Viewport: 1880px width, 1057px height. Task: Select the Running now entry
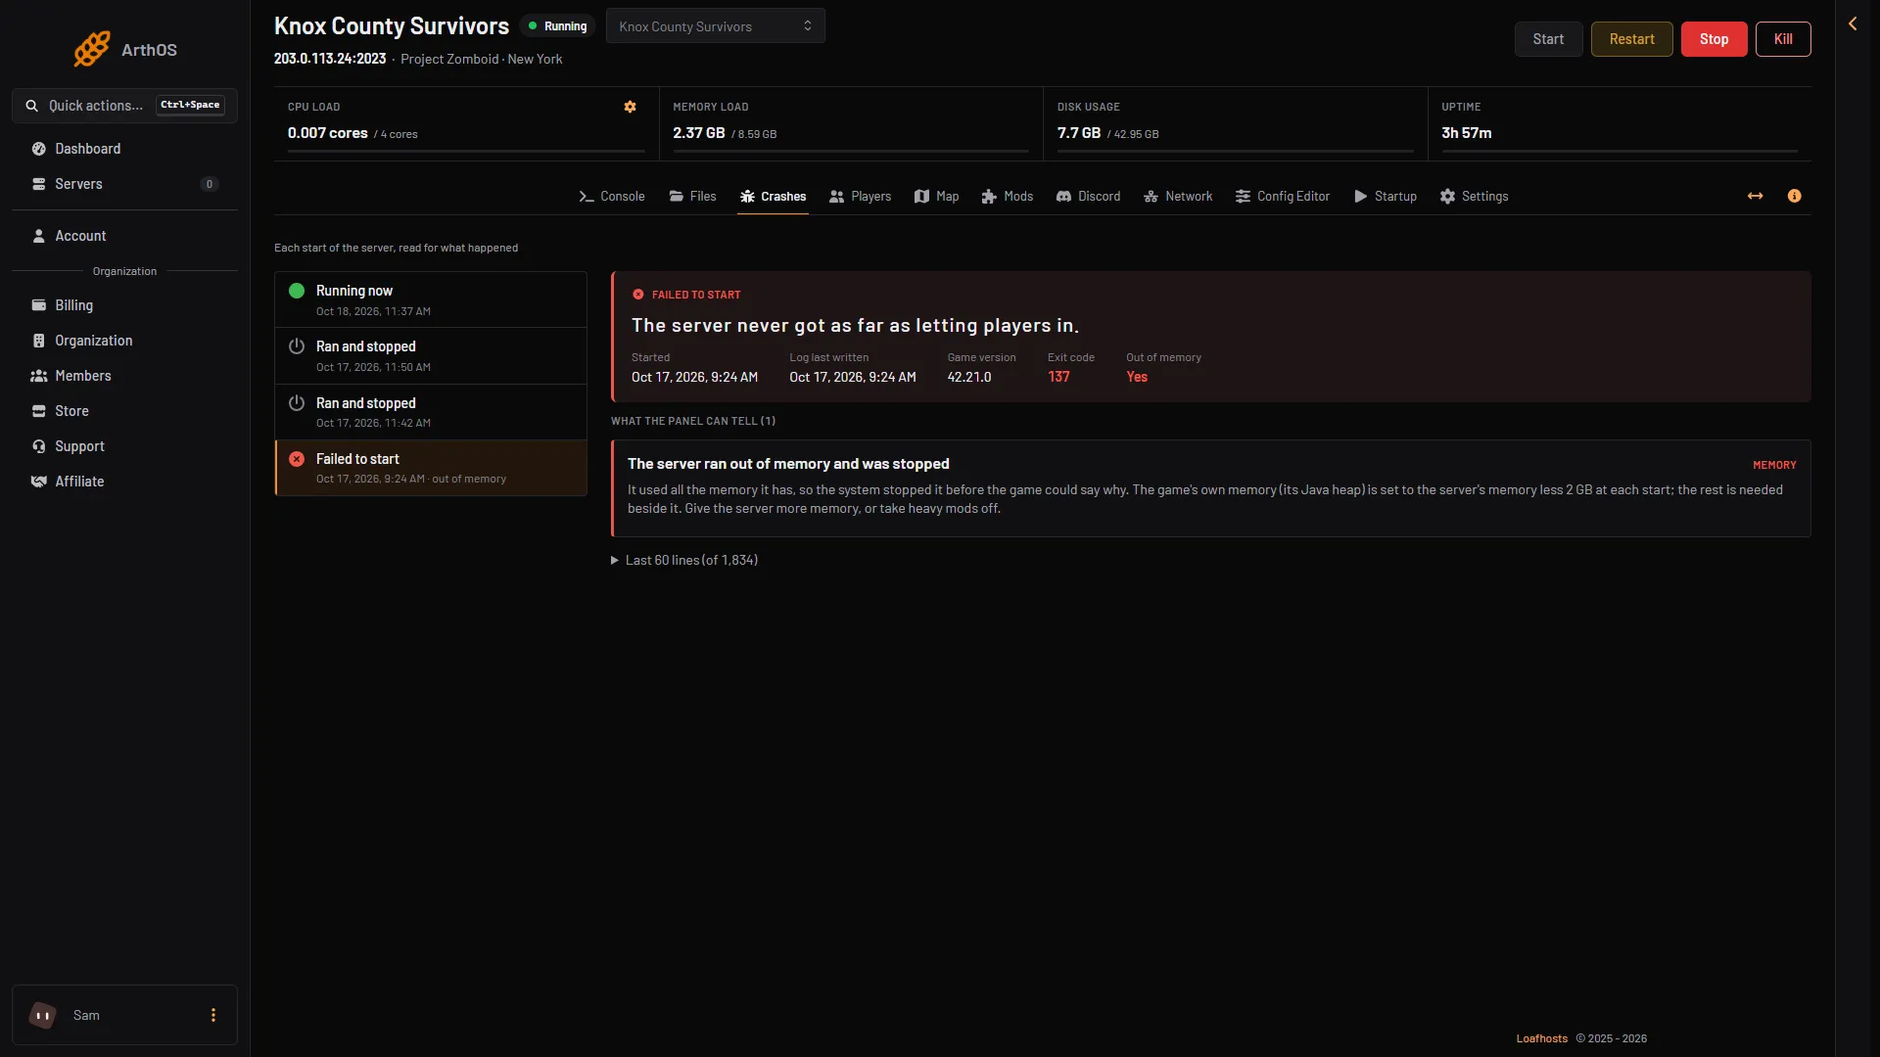(x=431, y=299)
